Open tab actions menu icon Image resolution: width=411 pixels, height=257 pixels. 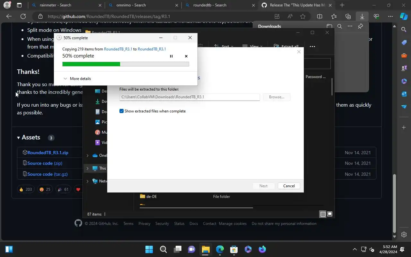point(19,5)
